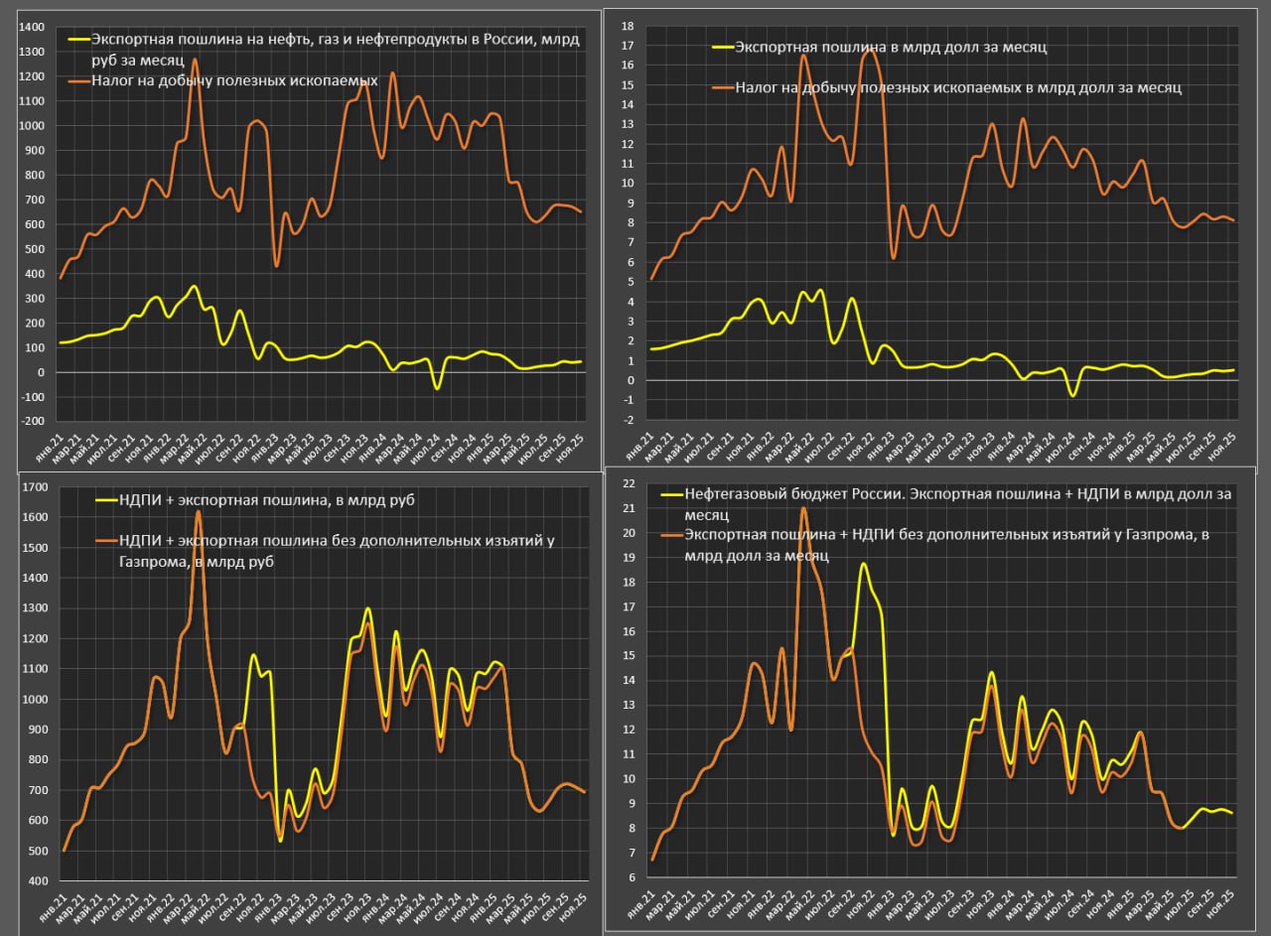Click the zero baseline in top-right chart

point(943,380)
